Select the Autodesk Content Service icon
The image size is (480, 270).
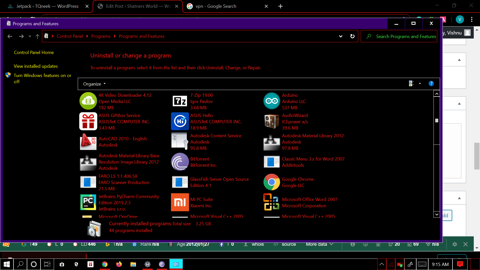coord(180,142)
